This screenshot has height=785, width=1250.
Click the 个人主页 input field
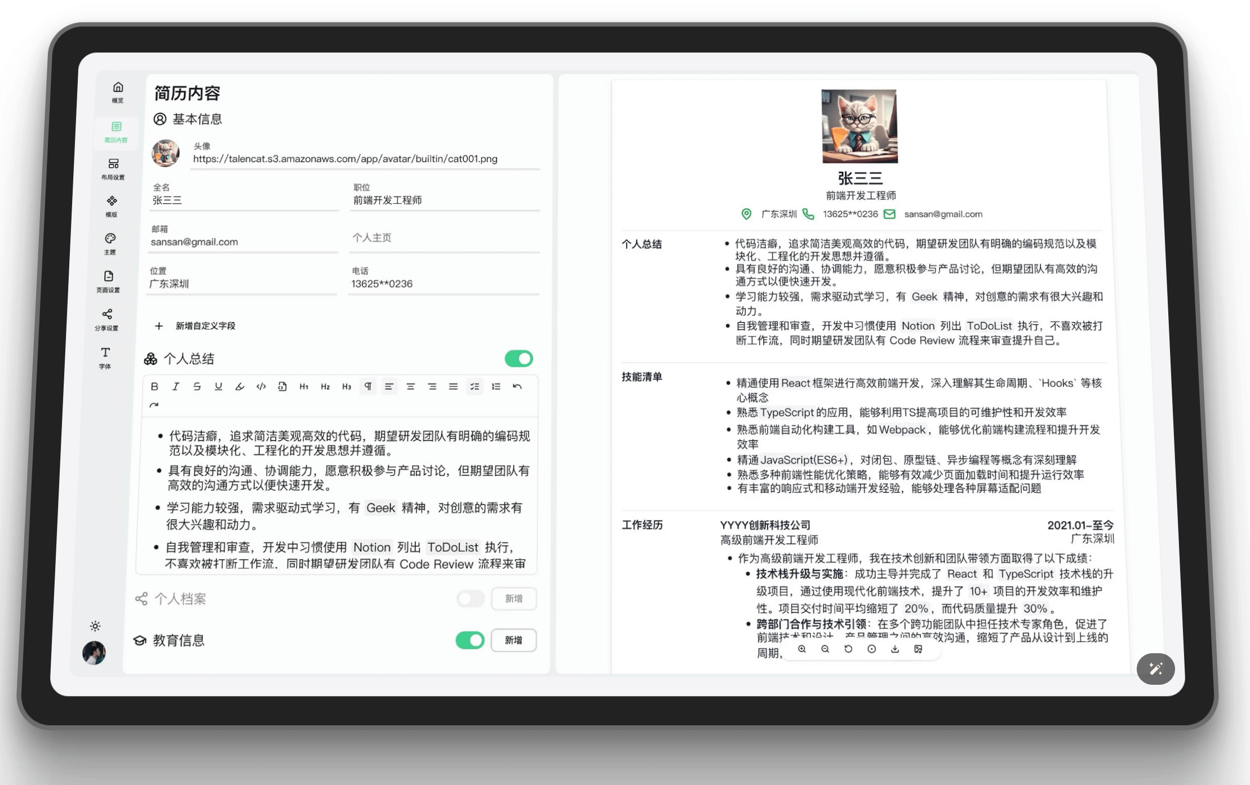tap(444, 238)
